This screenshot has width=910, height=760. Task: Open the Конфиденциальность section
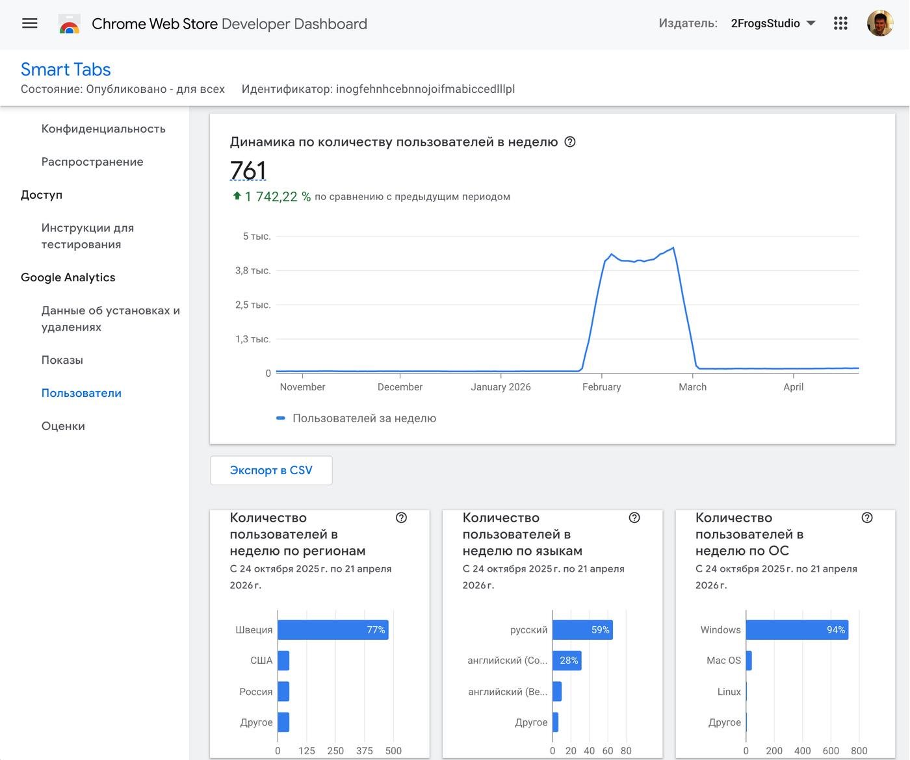click(x=103, y=129)
